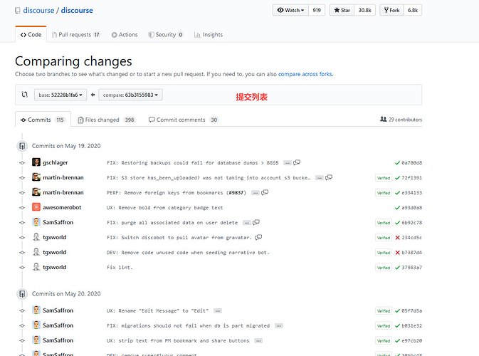Expand ellipsis on purge all associated data commit
Viewport: 479px width, 356px height.
[x=246, y=223]
